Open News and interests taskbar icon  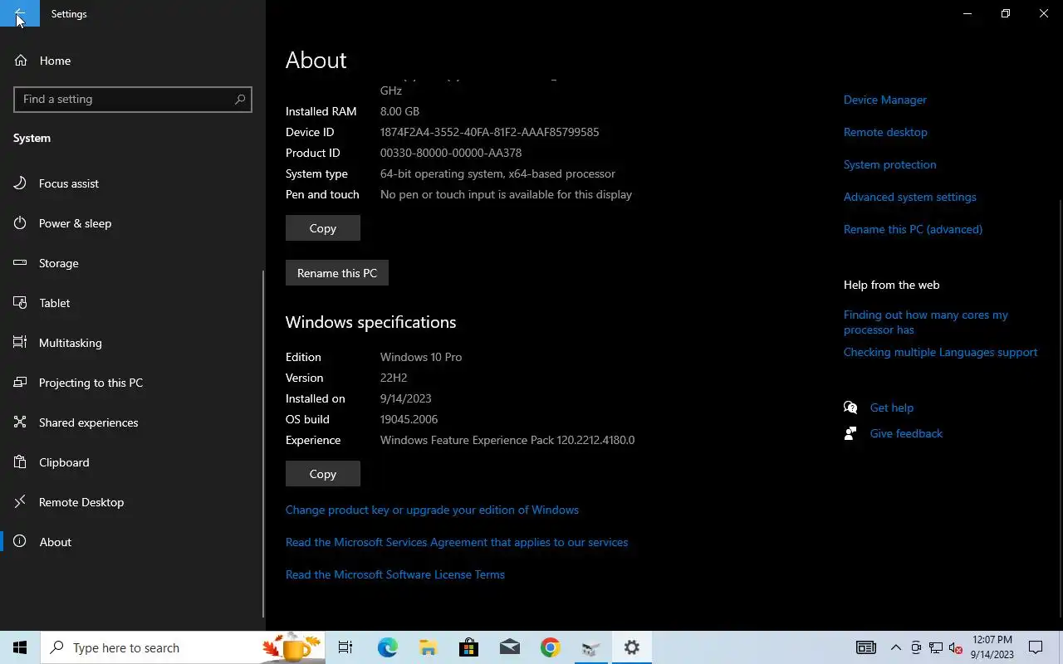(865, 647)
